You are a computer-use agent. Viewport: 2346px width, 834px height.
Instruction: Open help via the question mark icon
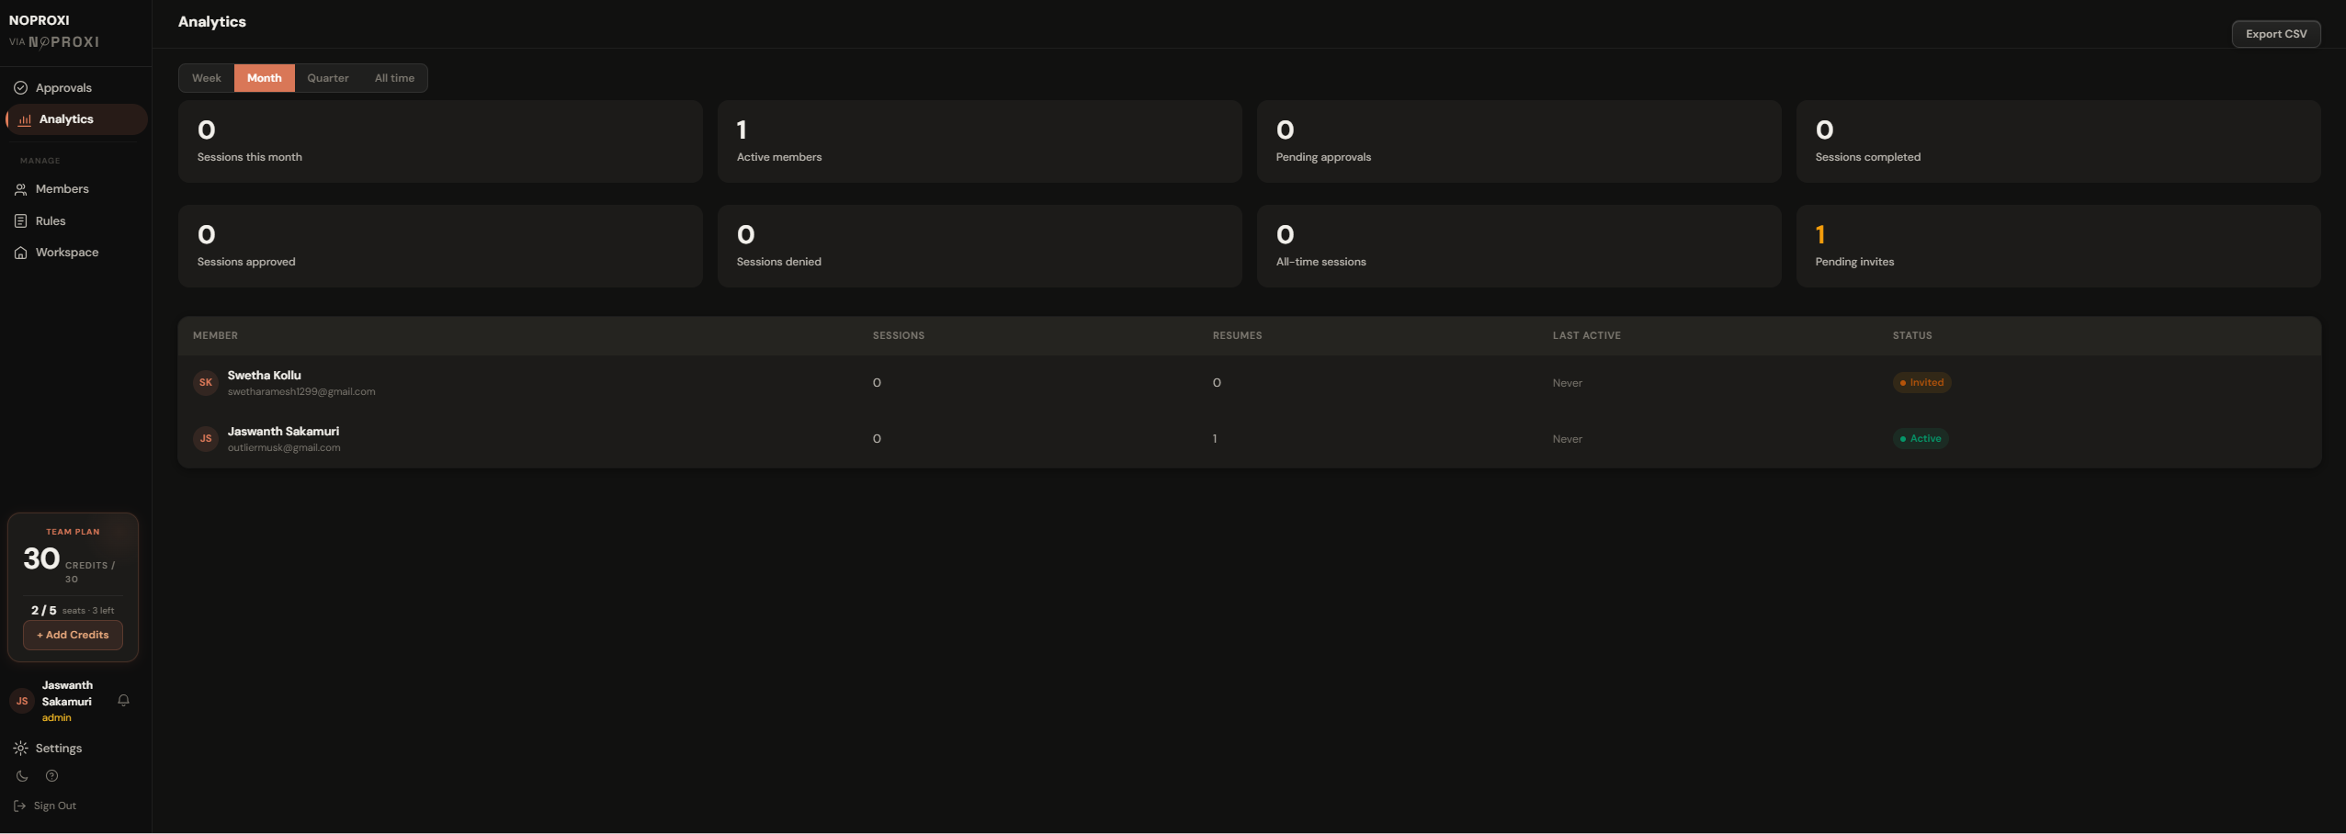point(52,776)
